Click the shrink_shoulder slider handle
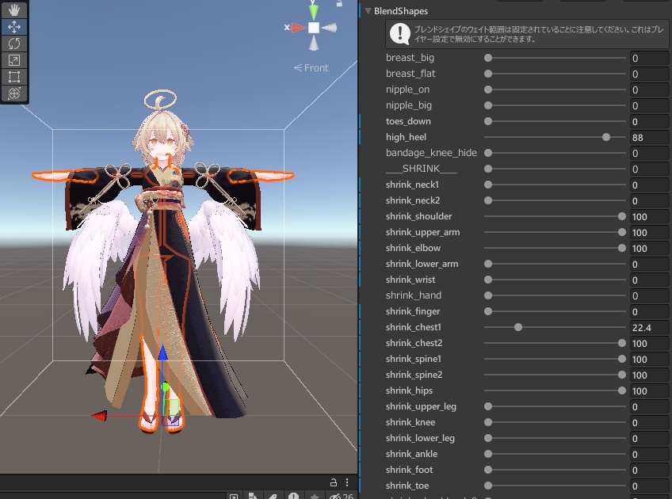672x499 pixels. [x=622, y=216]
